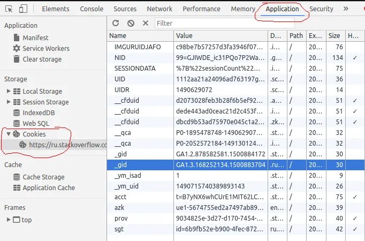Image resolution: width=365 pixels, height=241 pixels.
Task: Select the acct cookie row
Action: [x=235, y=197]
